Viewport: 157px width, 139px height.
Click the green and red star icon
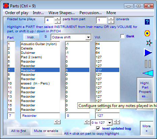point(149,43)
